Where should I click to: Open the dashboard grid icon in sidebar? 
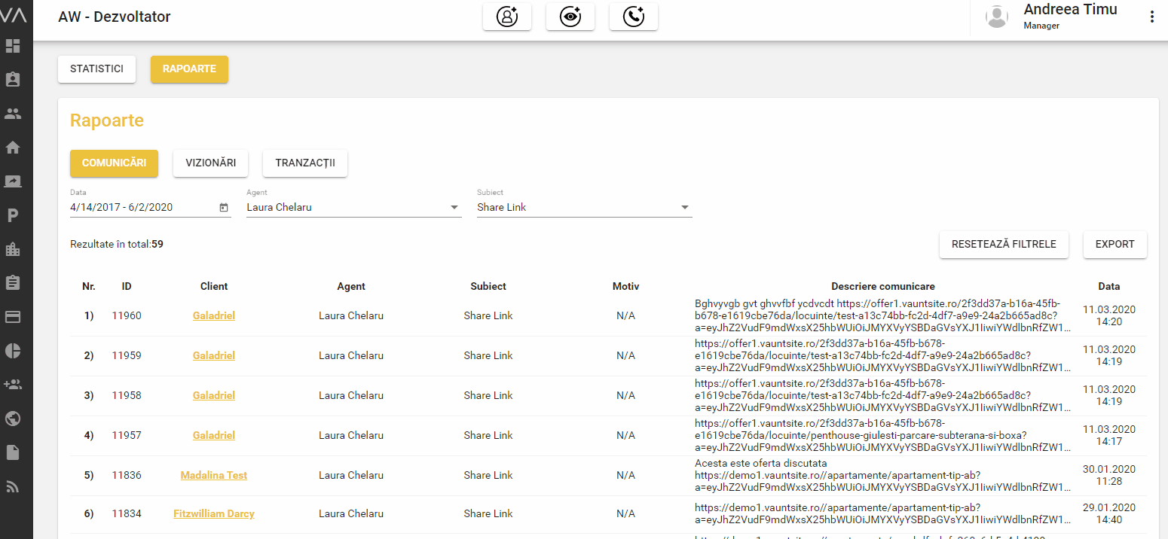pyautogui.click(x=13, y=46)
